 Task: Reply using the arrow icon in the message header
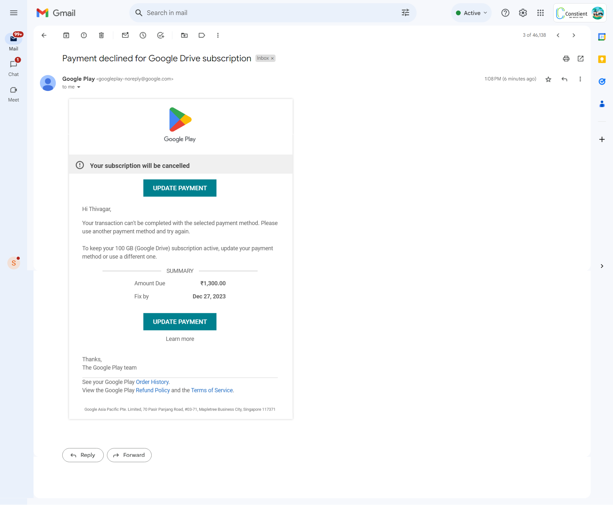[x=564, y=79]
